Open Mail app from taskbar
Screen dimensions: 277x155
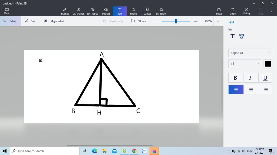114,151
